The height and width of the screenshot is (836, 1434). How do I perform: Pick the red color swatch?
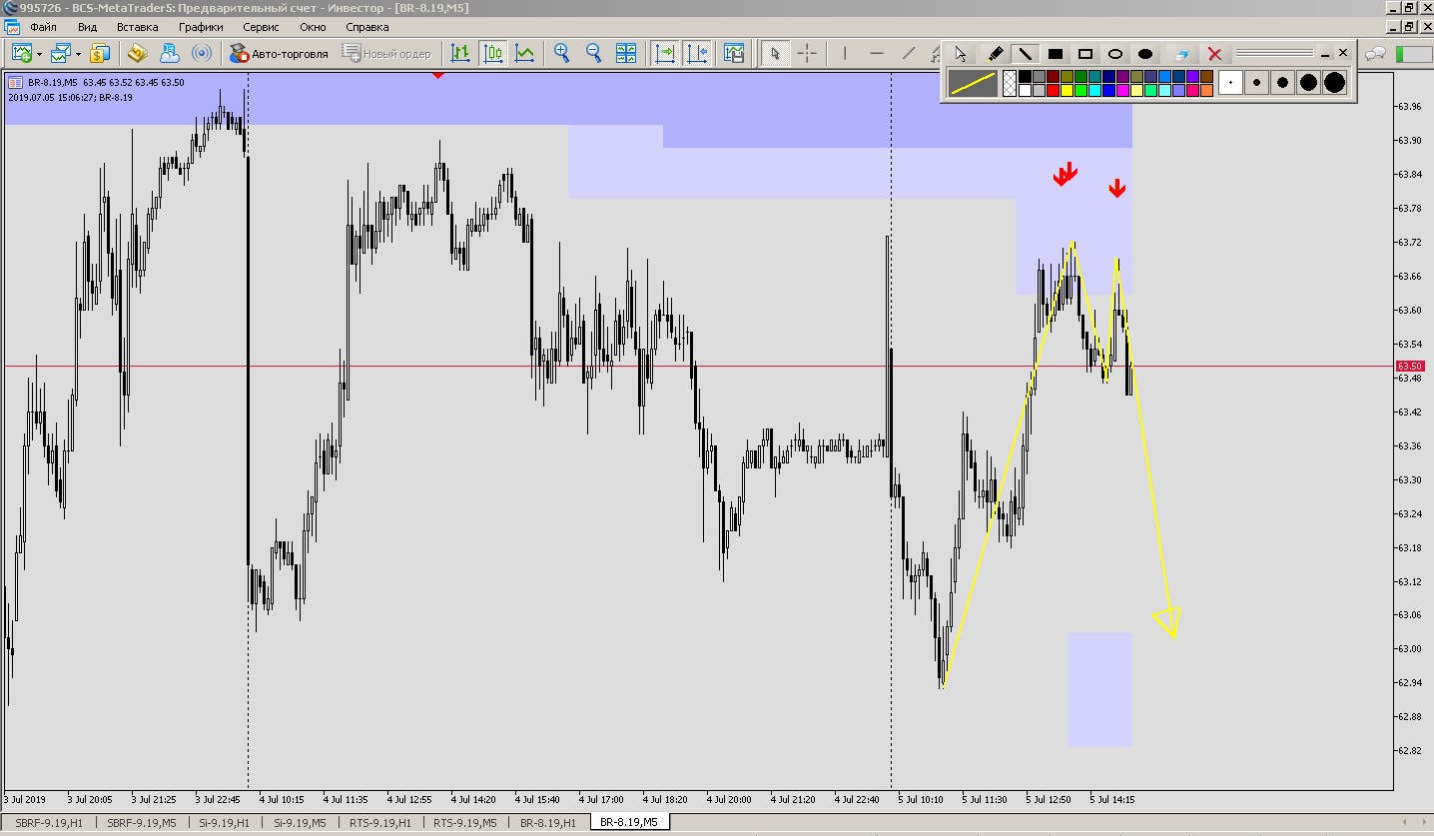pos(1054,90)
